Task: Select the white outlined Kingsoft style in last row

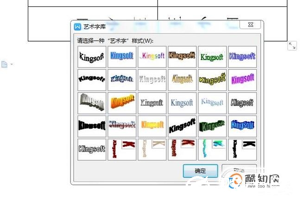Action: tap(92, 150)
